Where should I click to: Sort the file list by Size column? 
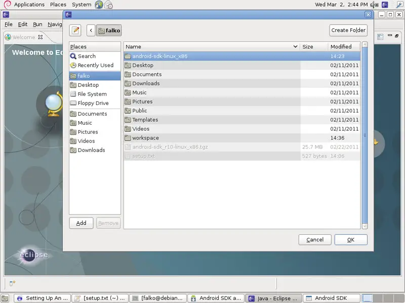pos(314,46)
